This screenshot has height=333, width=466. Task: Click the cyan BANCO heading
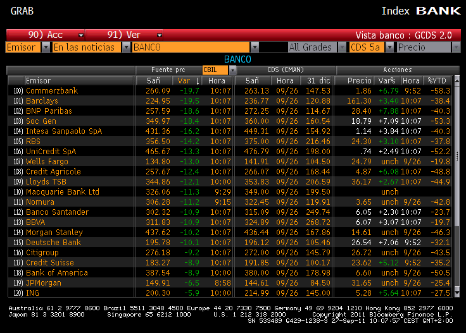point(237,59)
